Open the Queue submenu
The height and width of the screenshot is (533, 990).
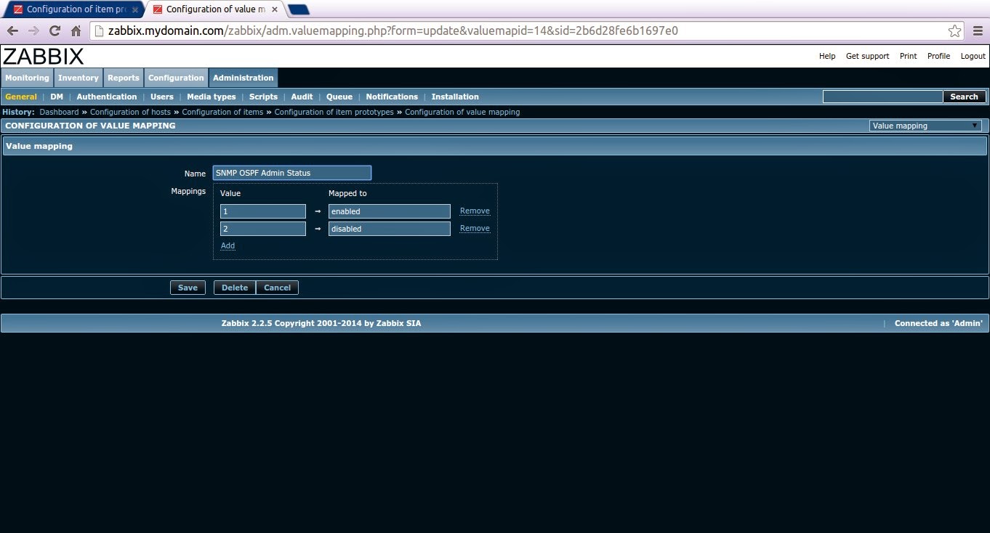(339, 97)
